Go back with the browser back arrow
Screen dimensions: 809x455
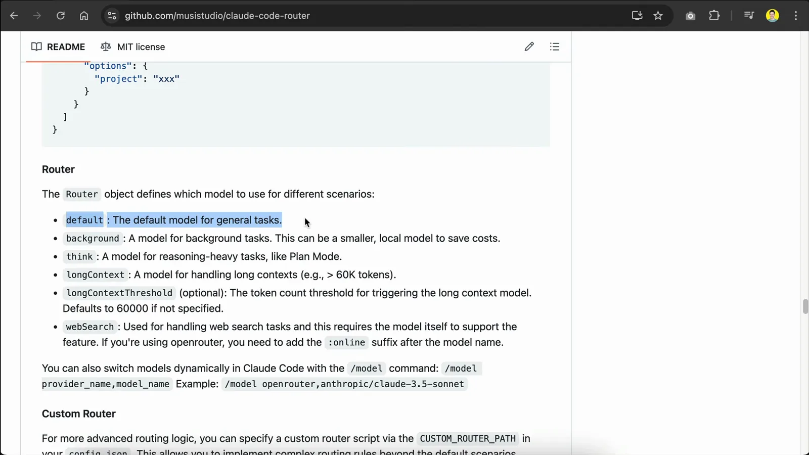(x=14, y=16)
